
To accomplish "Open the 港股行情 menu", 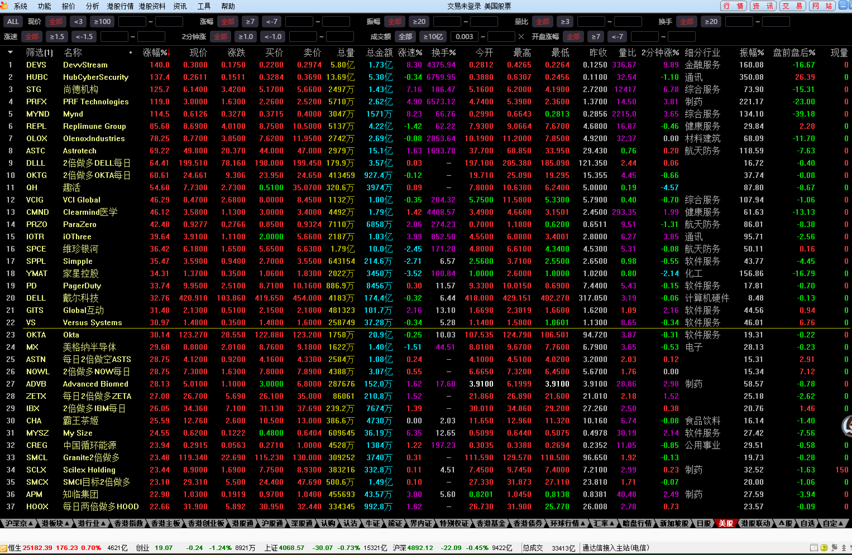I will point(120,6).
